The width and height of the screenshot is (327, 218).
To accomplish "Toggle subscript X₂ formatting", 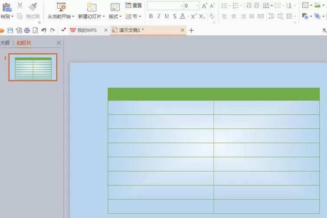I will [x=202, y=16].
